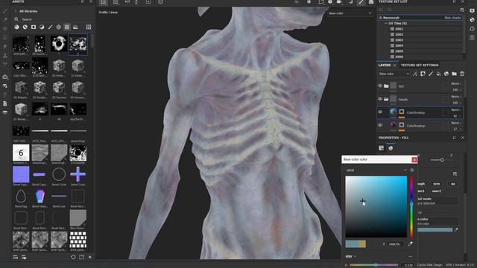Viewport: 477px width, 268px height.
Task: Pick color with eyedropper in color dialog
Action: 410,243
